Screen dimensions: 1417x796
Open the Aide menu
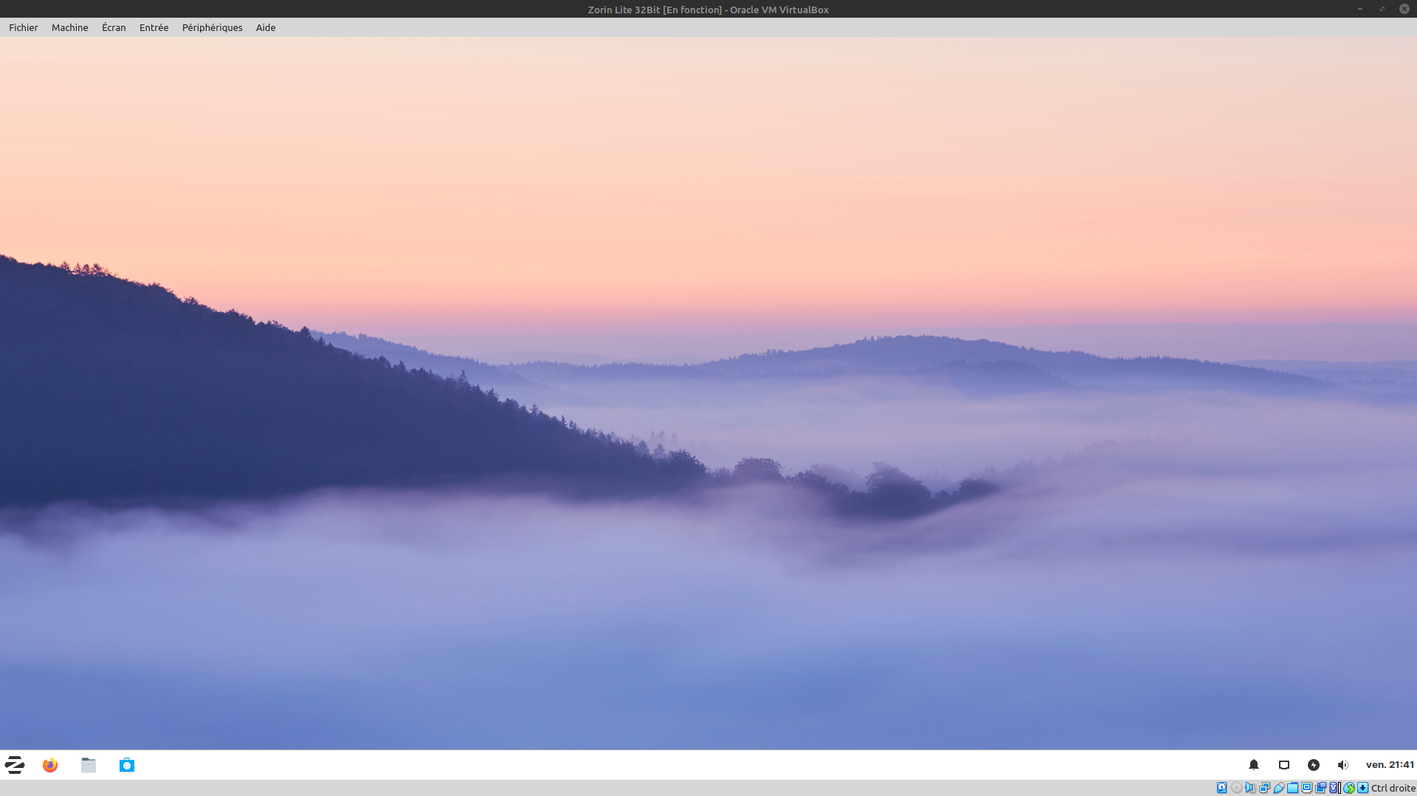(266, 27)
